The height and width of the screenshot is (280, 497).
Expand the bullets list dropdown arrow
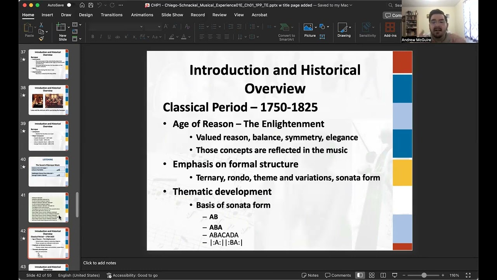coord(208,27)
